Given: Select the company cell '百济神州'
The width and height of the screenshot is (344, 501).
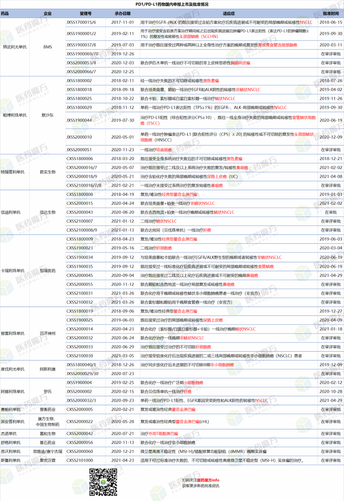Looking at the screenshot, I should (48, 333).
